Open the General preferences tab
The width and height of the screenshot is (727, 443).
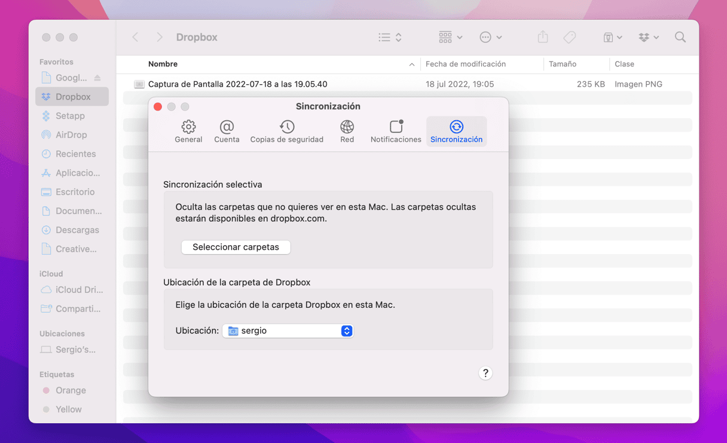[x=188, y=132]
